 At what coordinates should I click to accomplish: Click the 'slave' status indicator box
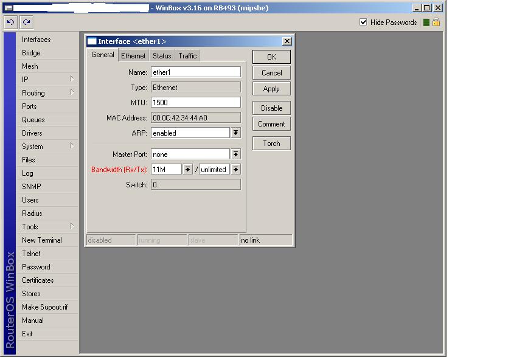pos(213,240)
